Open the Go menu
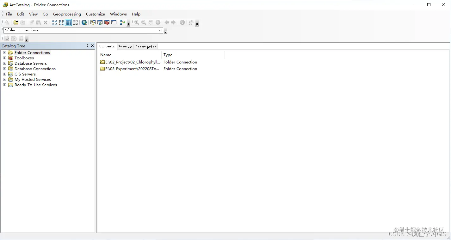This screenshot has height=240, width=451. (x=45, y=14)
